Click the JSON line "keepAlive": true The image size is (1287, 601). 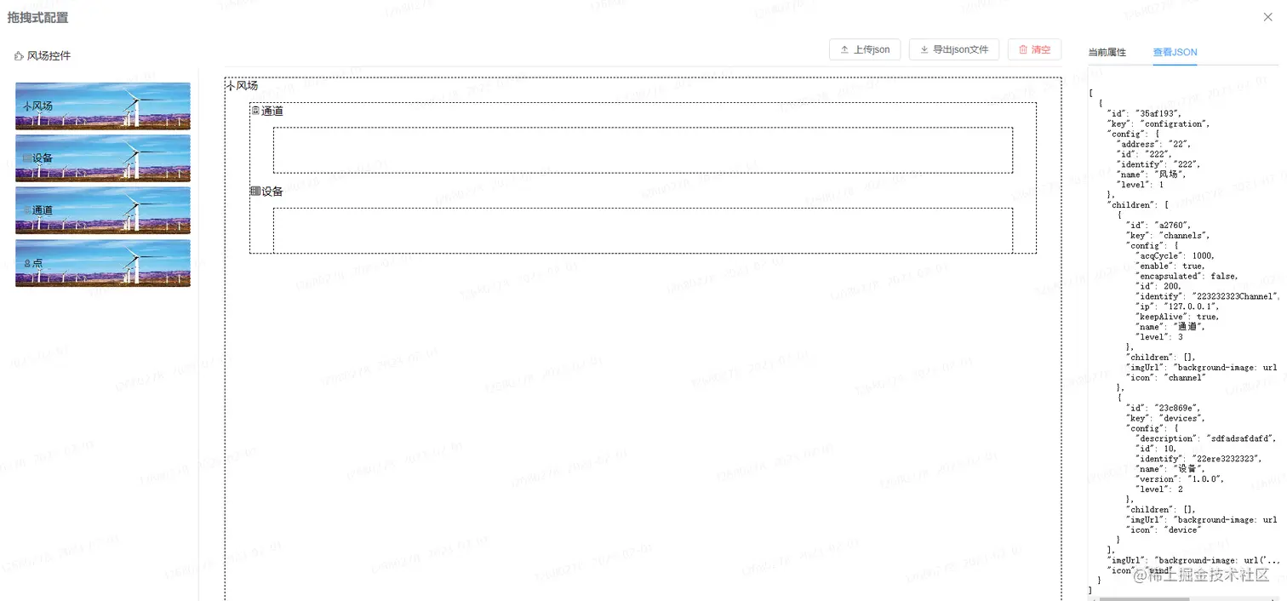click(1178, 317)
